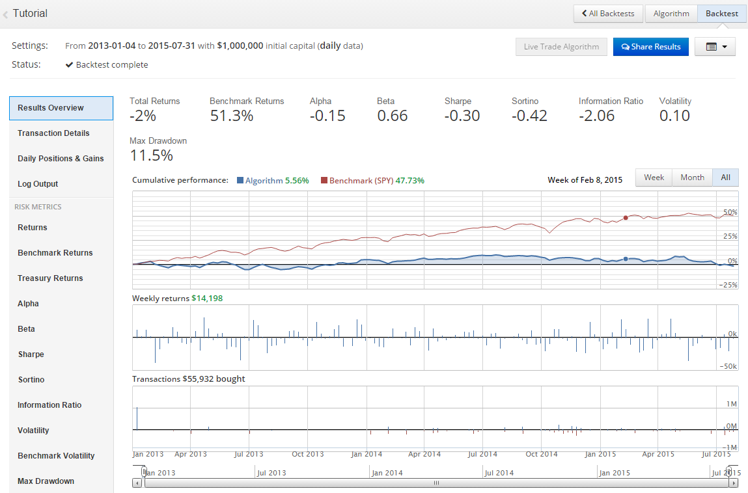Viewport: 748px width, 493px height.
Task: Set chart range to Month
Action: 692,178
